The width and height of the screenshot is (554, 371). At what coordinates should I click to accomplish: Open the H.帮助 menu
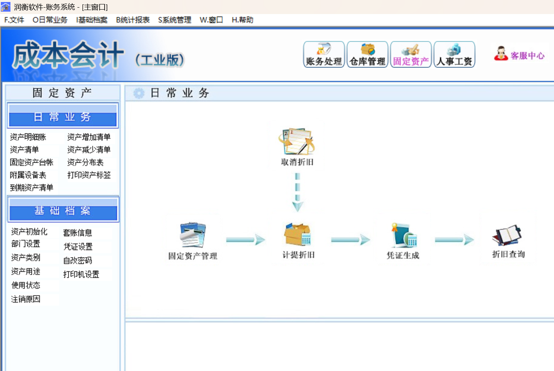click(242, 20)
